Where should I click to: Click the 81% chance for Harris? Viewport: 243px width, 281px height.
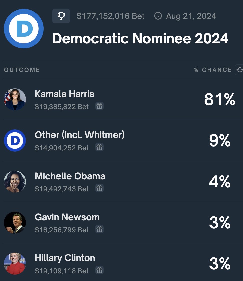220,99
